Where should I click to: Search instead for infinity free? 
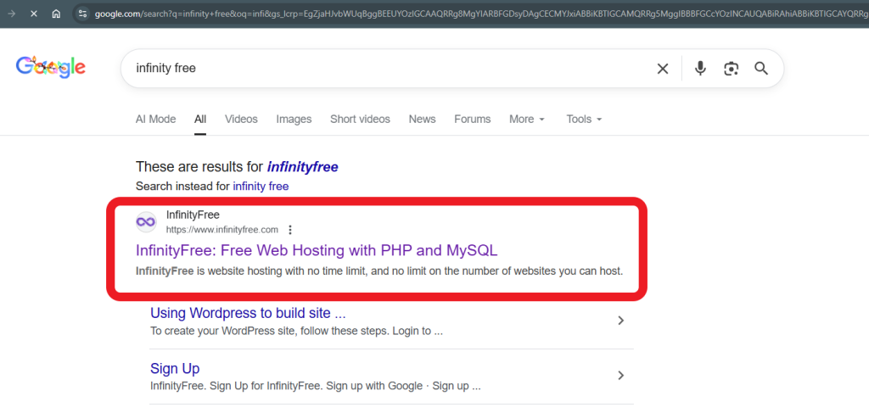click(x=261, y=186)
